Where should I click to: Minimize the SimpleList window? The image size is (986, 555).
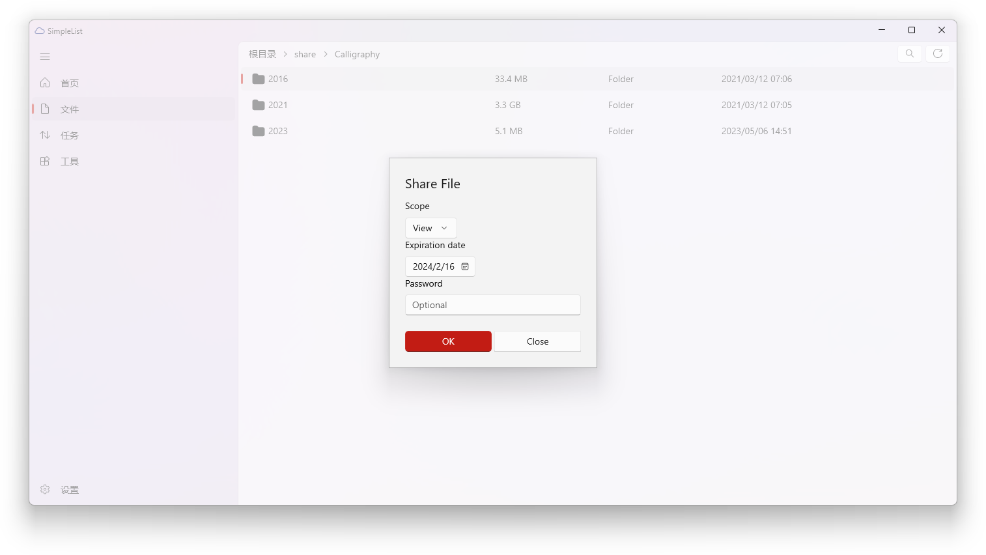coord(882,30)
